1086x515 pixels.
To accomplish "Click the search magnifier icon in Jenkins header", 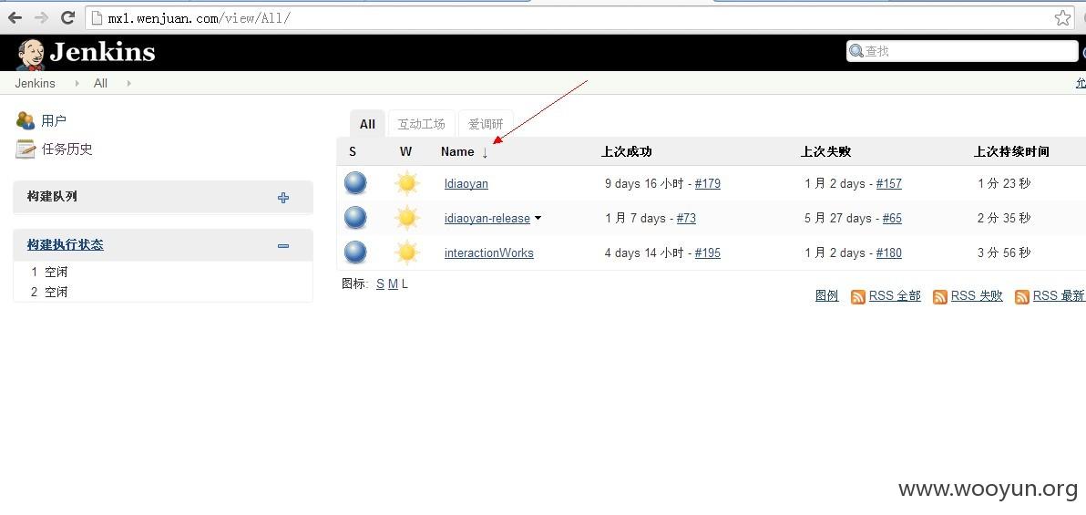I will pyautogui.click(x=856, y=51).
